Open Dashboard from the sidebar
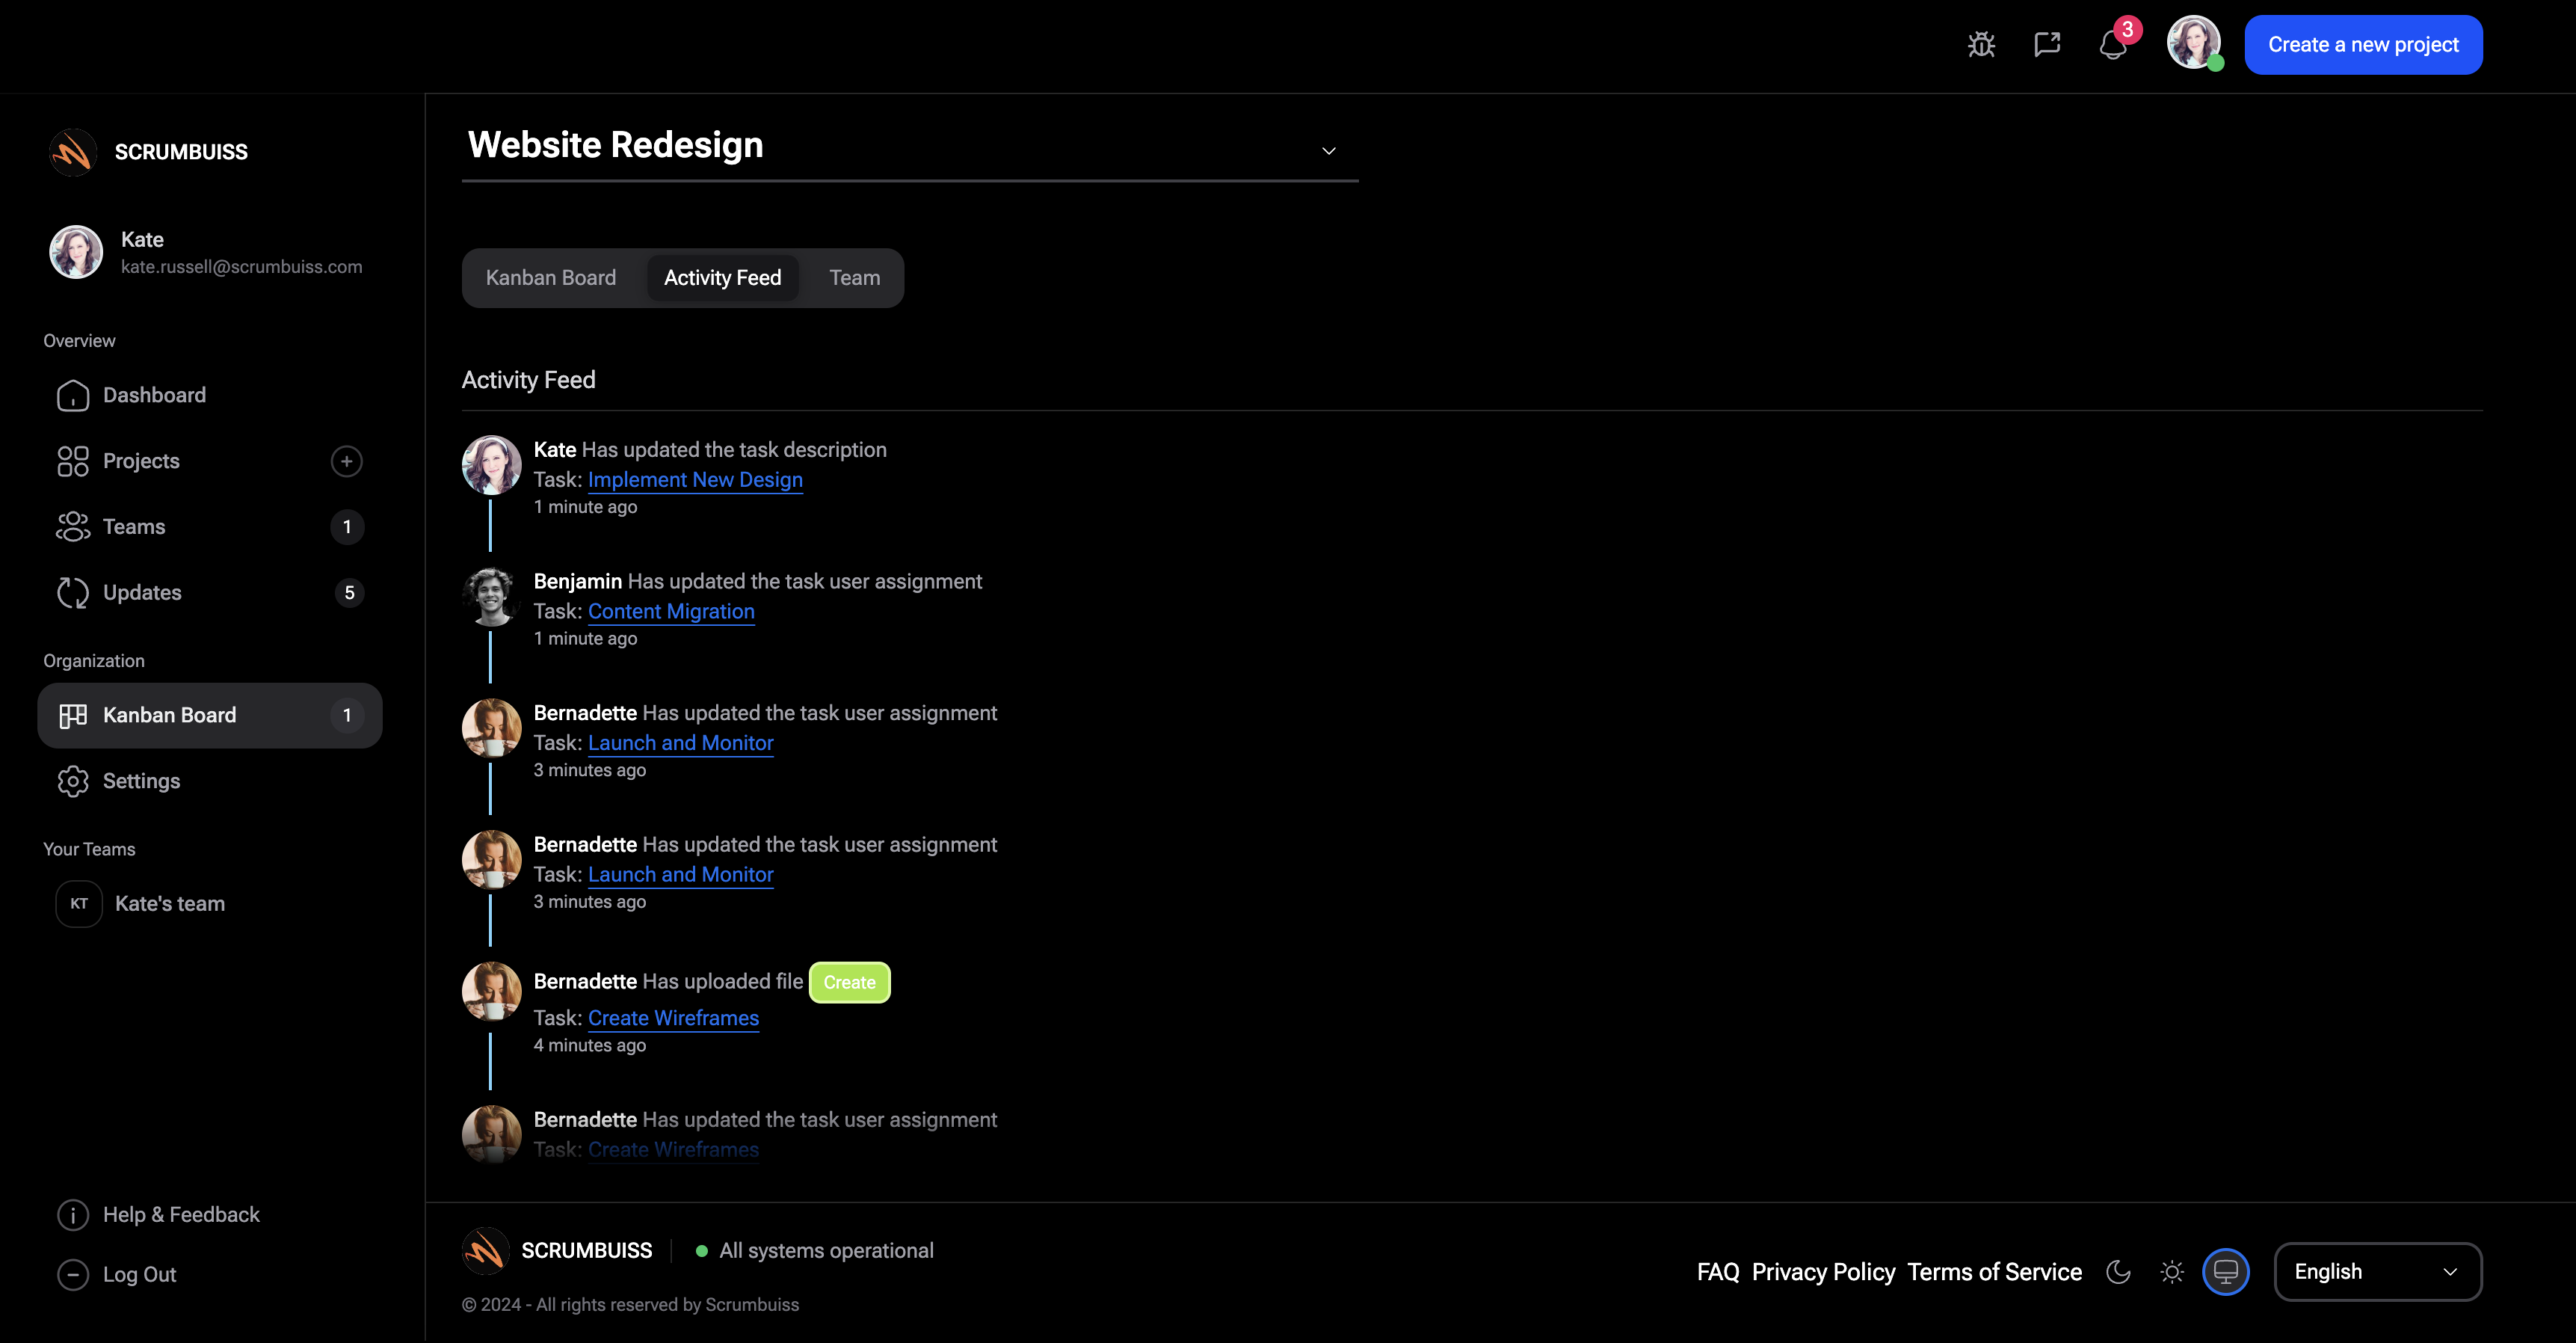This screenshot has height=1343, width=2576. pos(154,395)
